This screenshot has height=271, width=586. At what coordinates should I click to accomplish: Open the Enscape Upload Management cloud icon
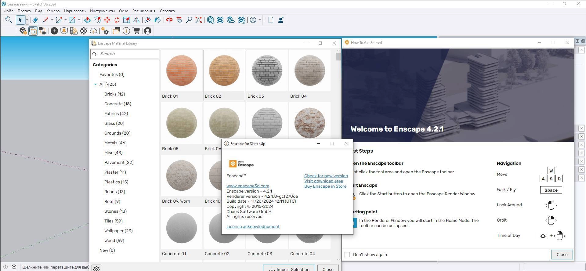click(x=93, y=31)
